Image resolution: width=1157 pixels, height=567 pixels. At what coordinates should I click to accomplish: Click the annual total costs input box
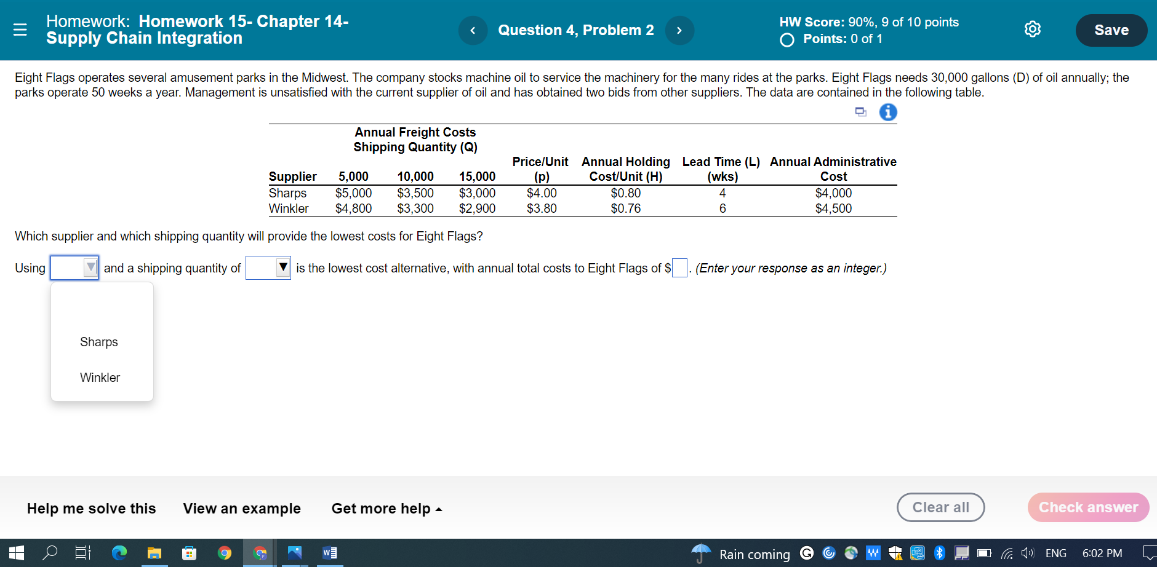678,268
